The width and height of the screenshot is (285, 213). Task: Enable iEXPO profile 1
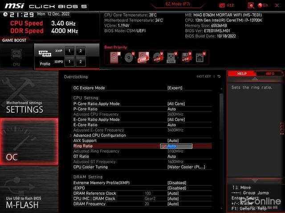tap(69, 62)
